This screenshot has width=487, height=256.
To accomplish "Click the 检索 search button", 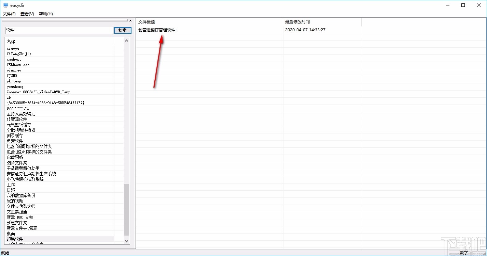I will pyautogui.click(x=123, y=30).
